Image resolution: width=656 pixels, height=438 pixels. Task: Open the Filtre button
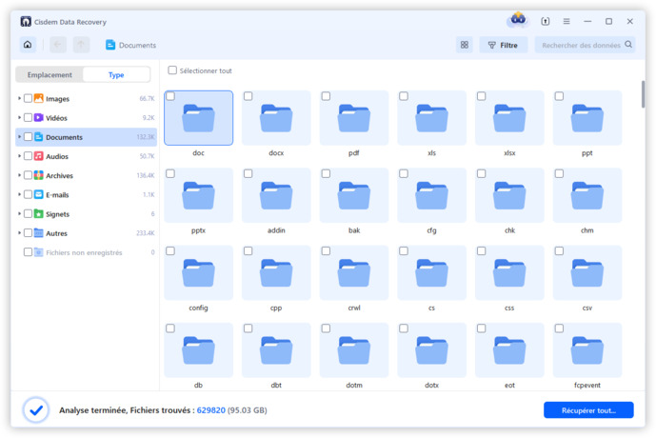pos(504,45)
